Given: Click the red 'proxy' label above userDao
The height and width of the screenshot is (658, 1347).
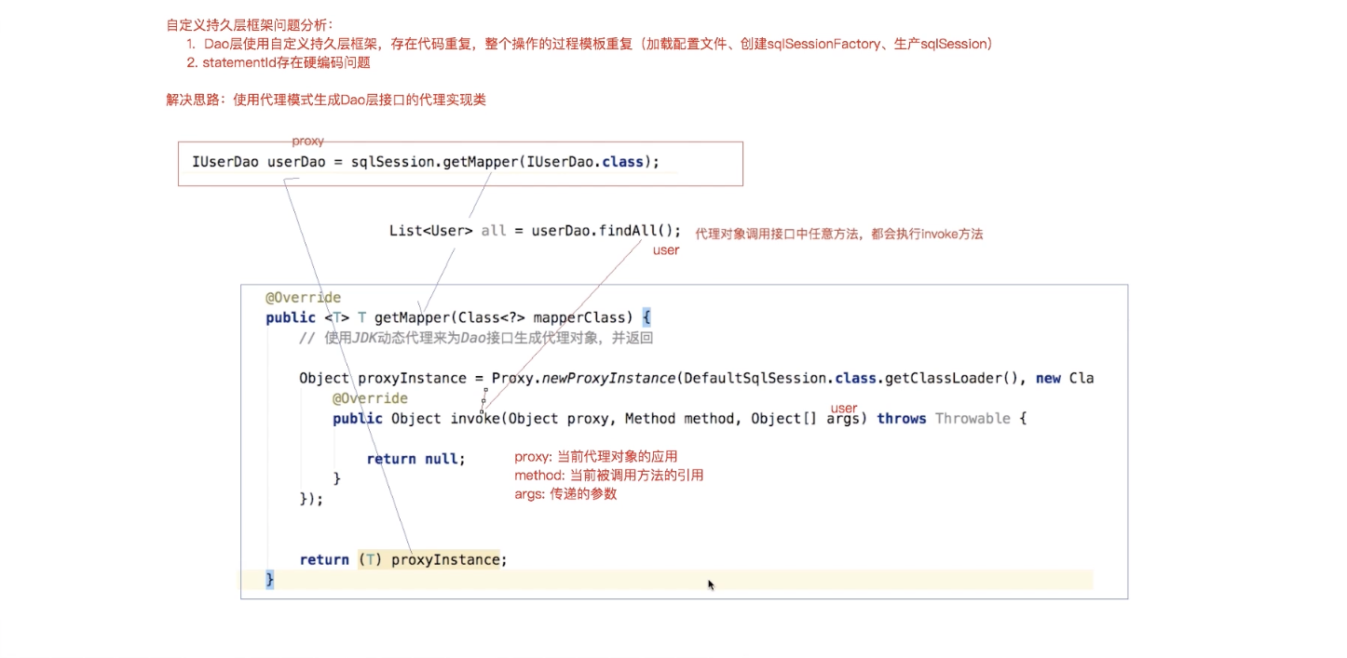Looking at the screenshot, I should (x=308, y=141).
